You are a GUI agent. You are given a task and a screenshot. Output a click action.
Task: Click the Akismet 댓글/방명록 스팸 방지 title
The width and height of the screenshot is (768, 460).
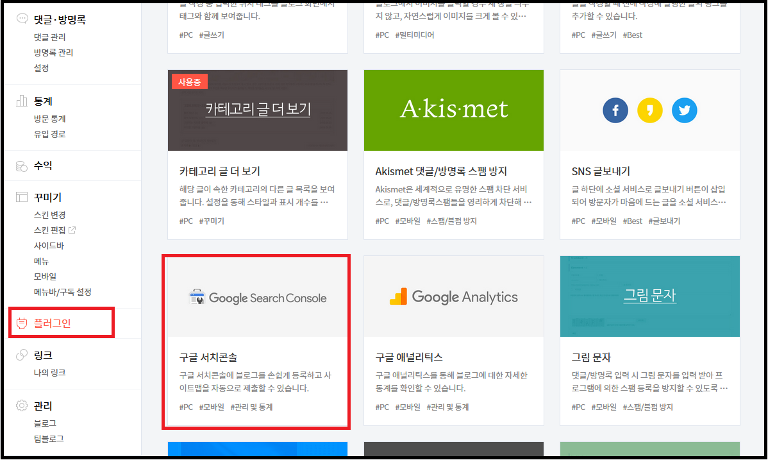(441, 171)
